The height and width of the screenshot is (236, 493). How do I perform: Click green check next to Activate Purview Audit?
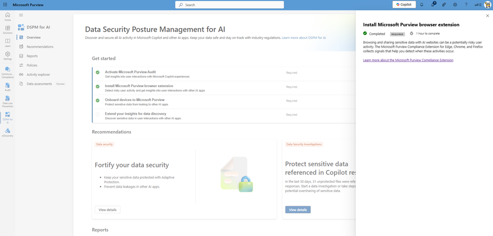coord(98,72)
